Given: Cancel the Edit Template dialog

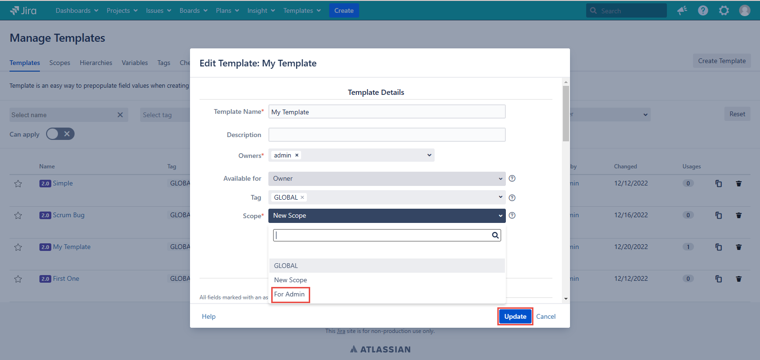Looking at the screenshot, I should point(546,316).
